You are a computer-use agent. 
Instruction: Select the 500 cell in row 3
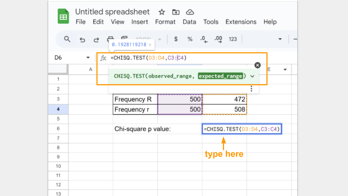(180, 99)
